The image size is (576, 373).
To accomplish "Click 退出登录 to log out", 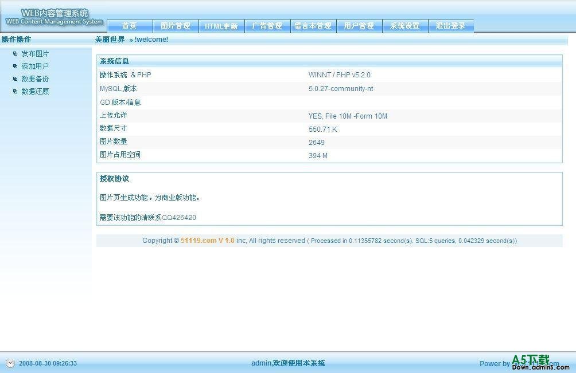I will point(451,26).
